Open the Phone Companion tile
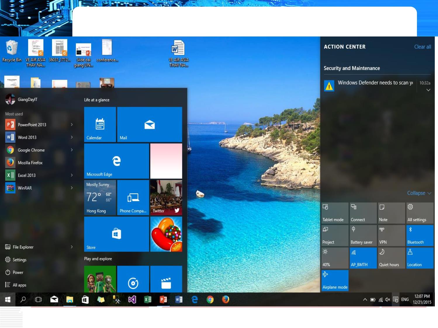Image resolution: width=438 pixels, height=328 pixels. (x=133, y=198)
